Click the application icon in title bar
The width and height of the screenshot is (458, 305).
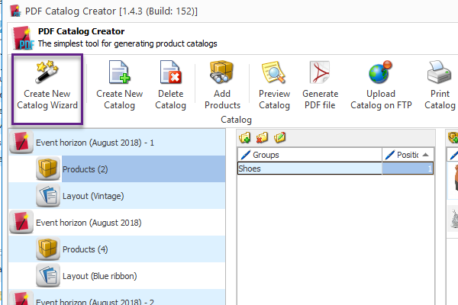(15, 11)
